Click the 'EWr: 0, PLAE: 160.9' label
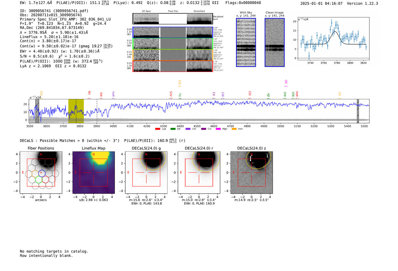 199,204
